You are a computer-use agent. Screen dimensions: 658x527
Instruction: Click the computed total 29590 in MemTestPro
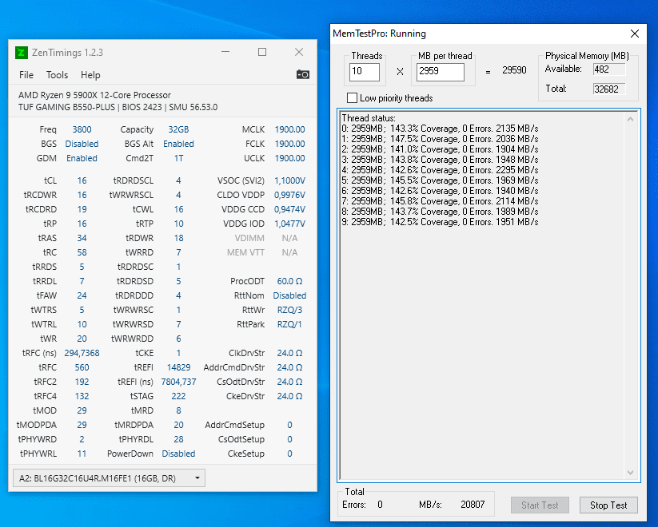(x=514, y=70)
